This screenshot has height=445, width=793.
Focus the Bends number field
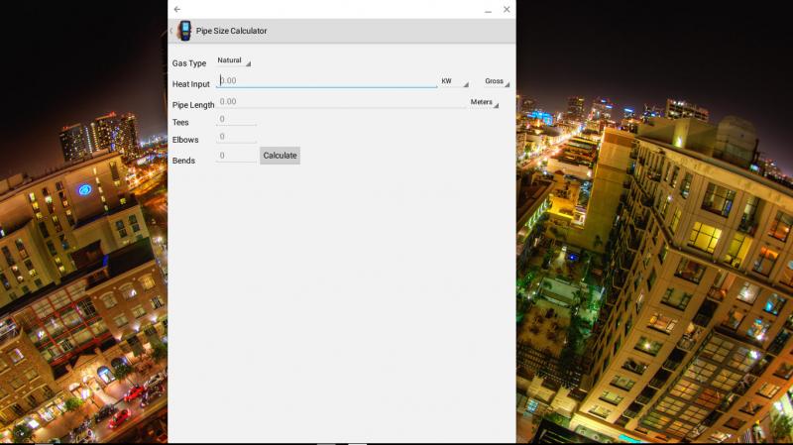tap(236, 156)
